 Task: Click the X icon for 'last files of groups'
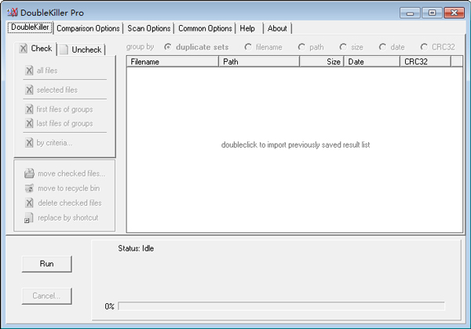pyautogui.click(x=29, y=123)
